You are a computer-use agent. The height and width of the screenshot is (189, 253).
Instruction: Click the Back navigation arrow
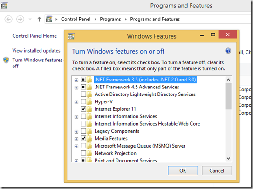[8, 20]
